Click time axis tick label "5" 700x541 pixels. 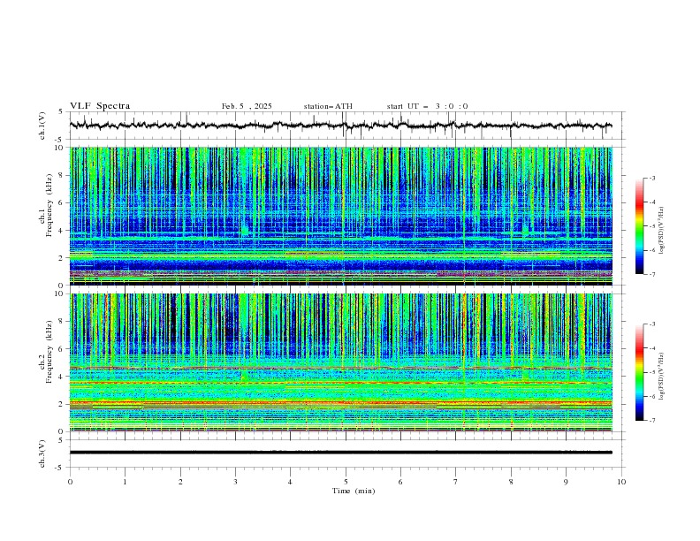coord(346,482)
